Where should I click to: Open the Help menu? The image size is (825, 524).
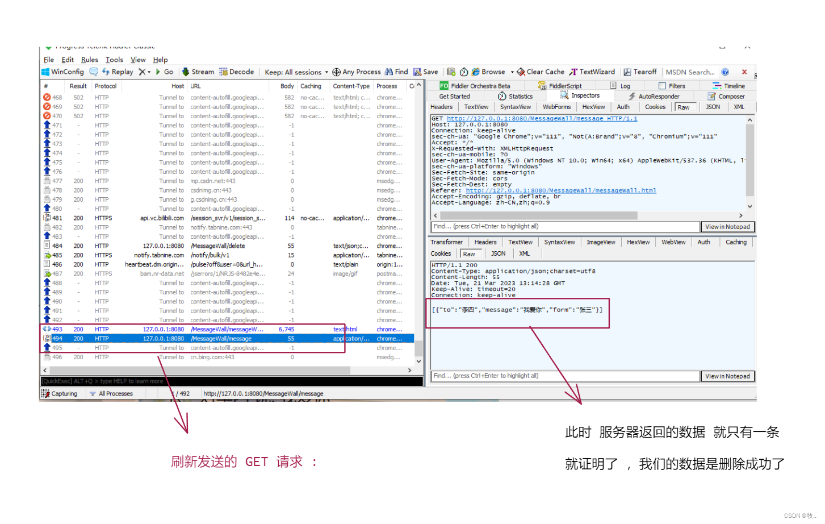point(160,60)
